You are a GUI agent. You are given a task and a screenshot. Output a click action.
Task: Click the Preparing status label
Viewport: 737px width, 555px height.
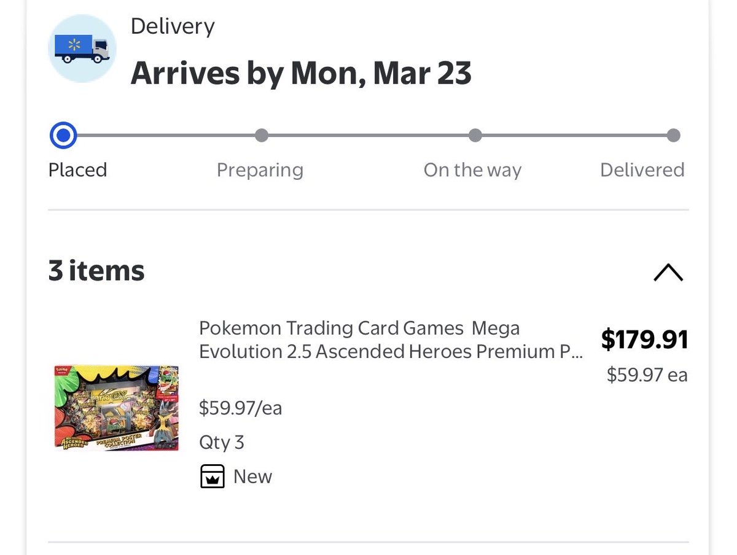click(260, 170)
